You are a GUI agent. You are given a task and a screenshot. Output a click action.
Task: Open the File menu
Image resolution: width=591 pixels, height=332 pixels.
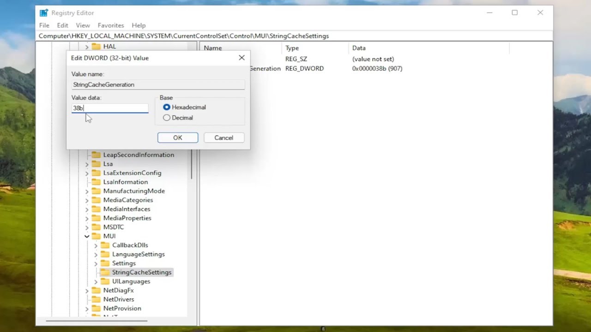pyautogui.click(x=44, y=25)
